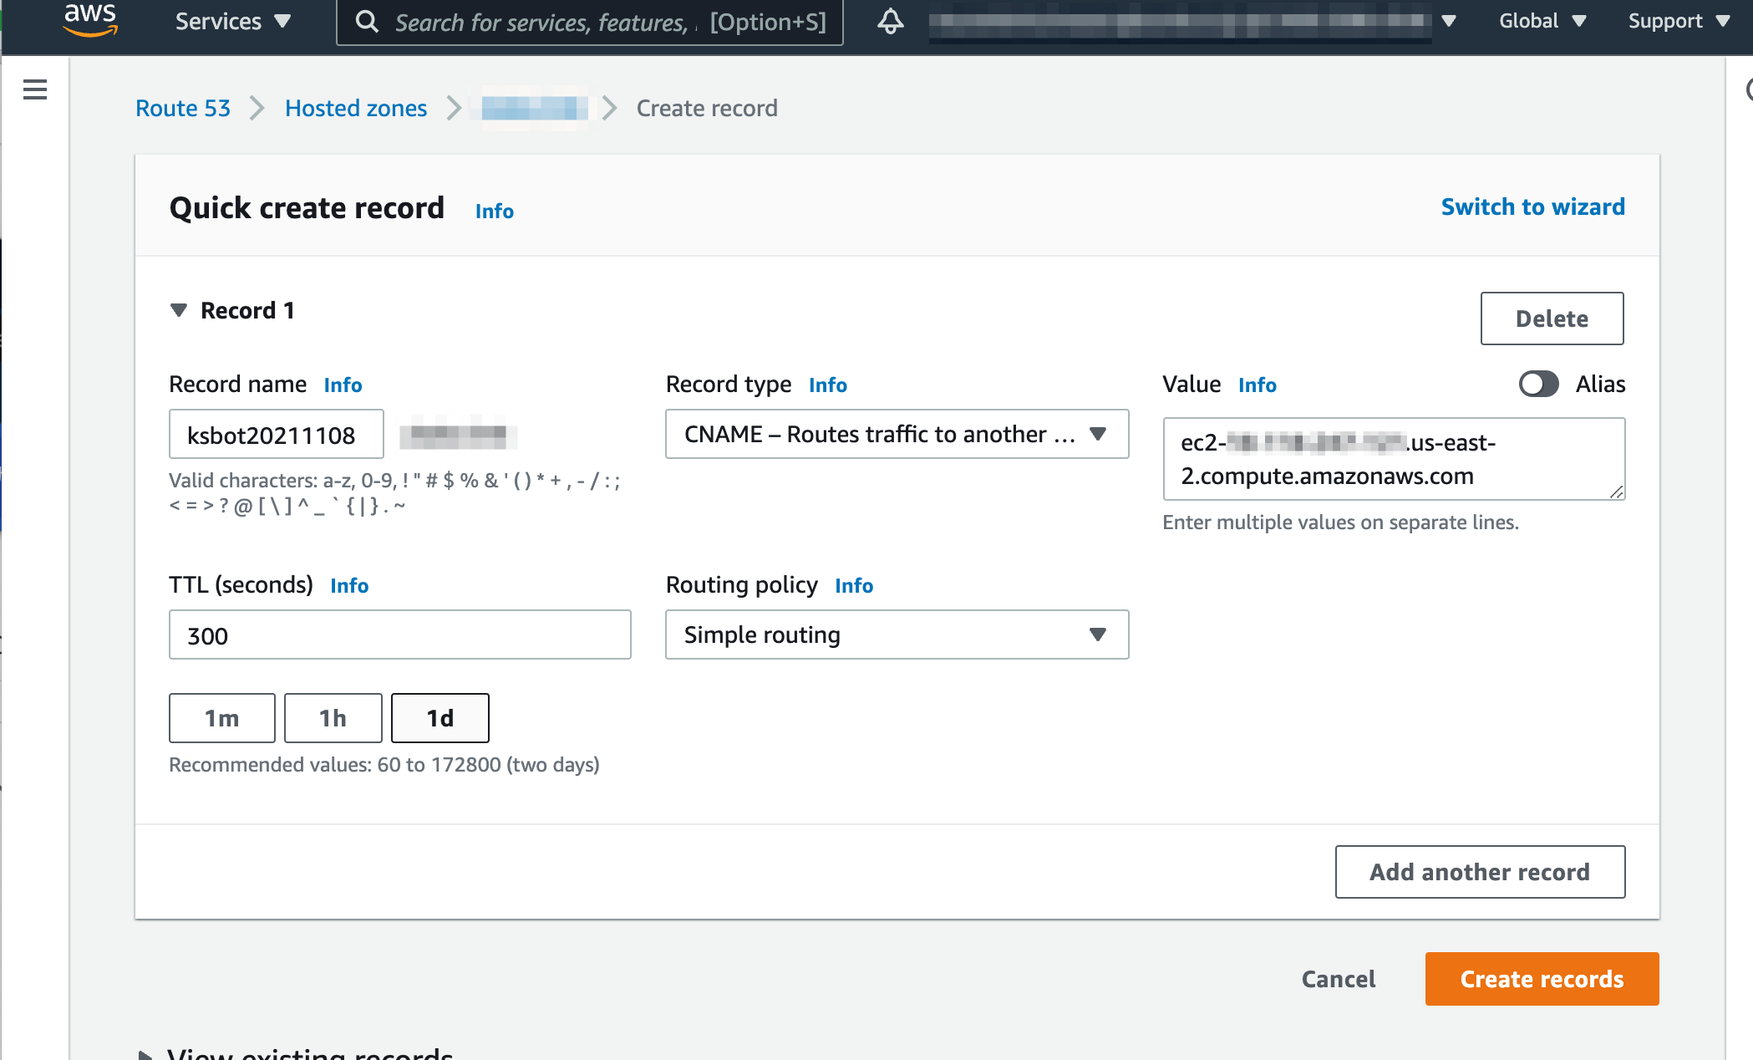Go to Route 53 breadcrumb

pos(183,108)
